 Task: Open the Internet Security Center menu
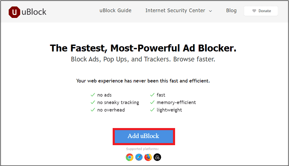pyautogui.click(x=178, y=10)
